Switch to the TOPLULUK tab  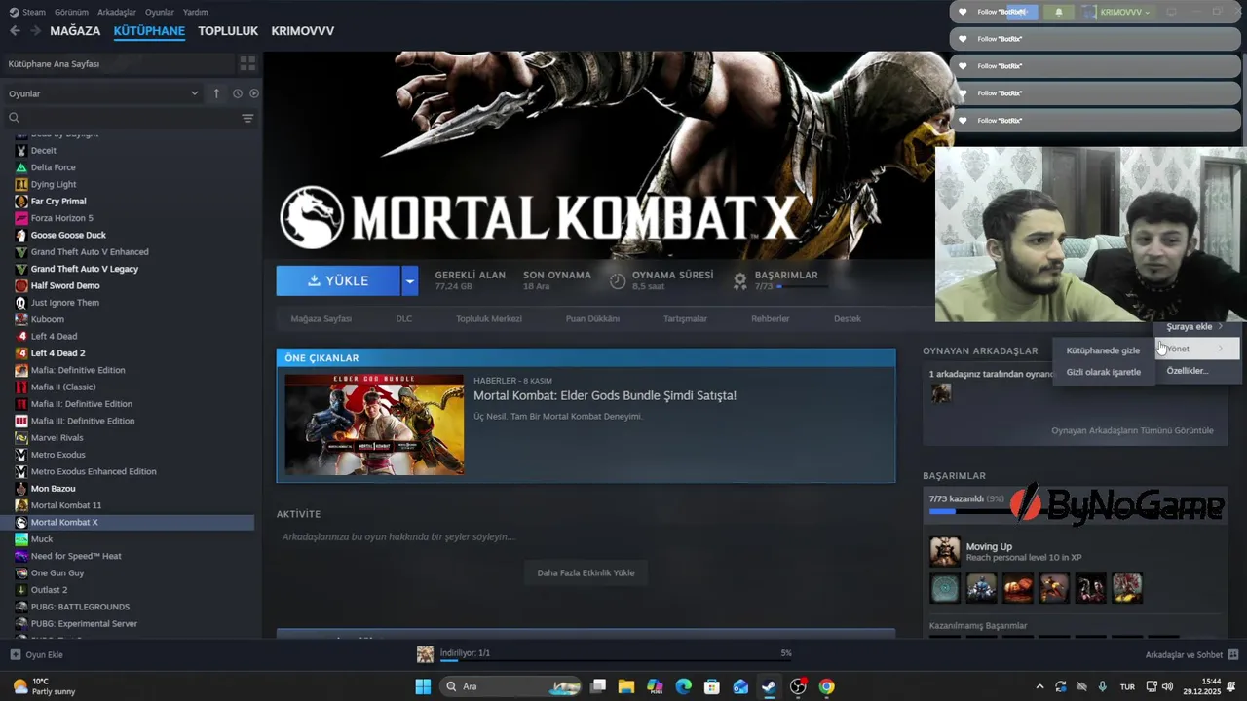(x=228, y=31)
